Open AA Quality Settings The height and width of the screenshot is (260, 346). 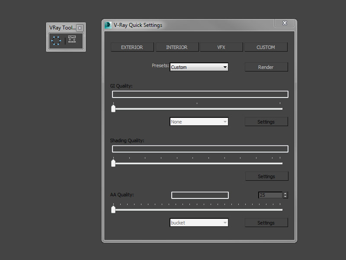pos(266,223)
